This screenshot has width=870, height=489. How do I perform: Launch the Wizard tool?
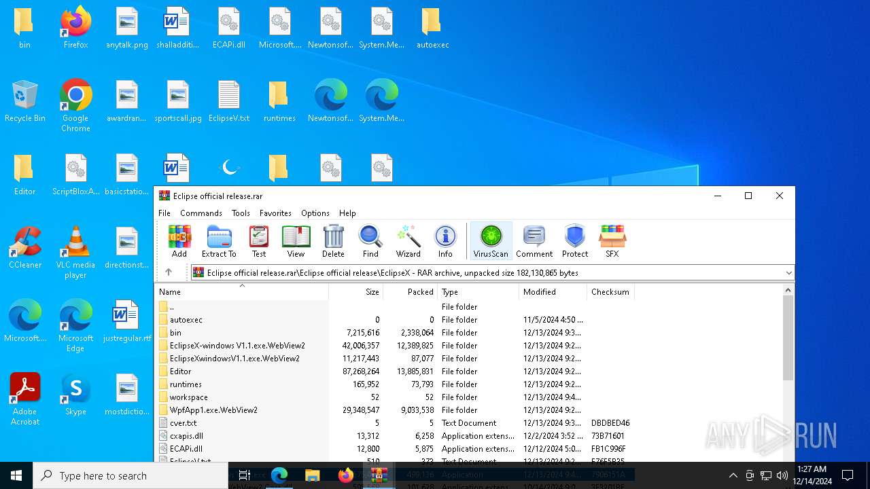[408, 241]
